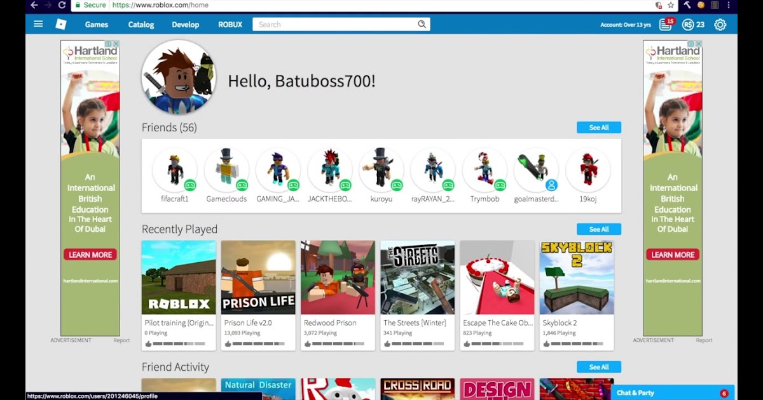The width and height of the screenshot is (763, 400).
Task: Open the Redwood Prison game thumbnail
Action: pos(338,277)
